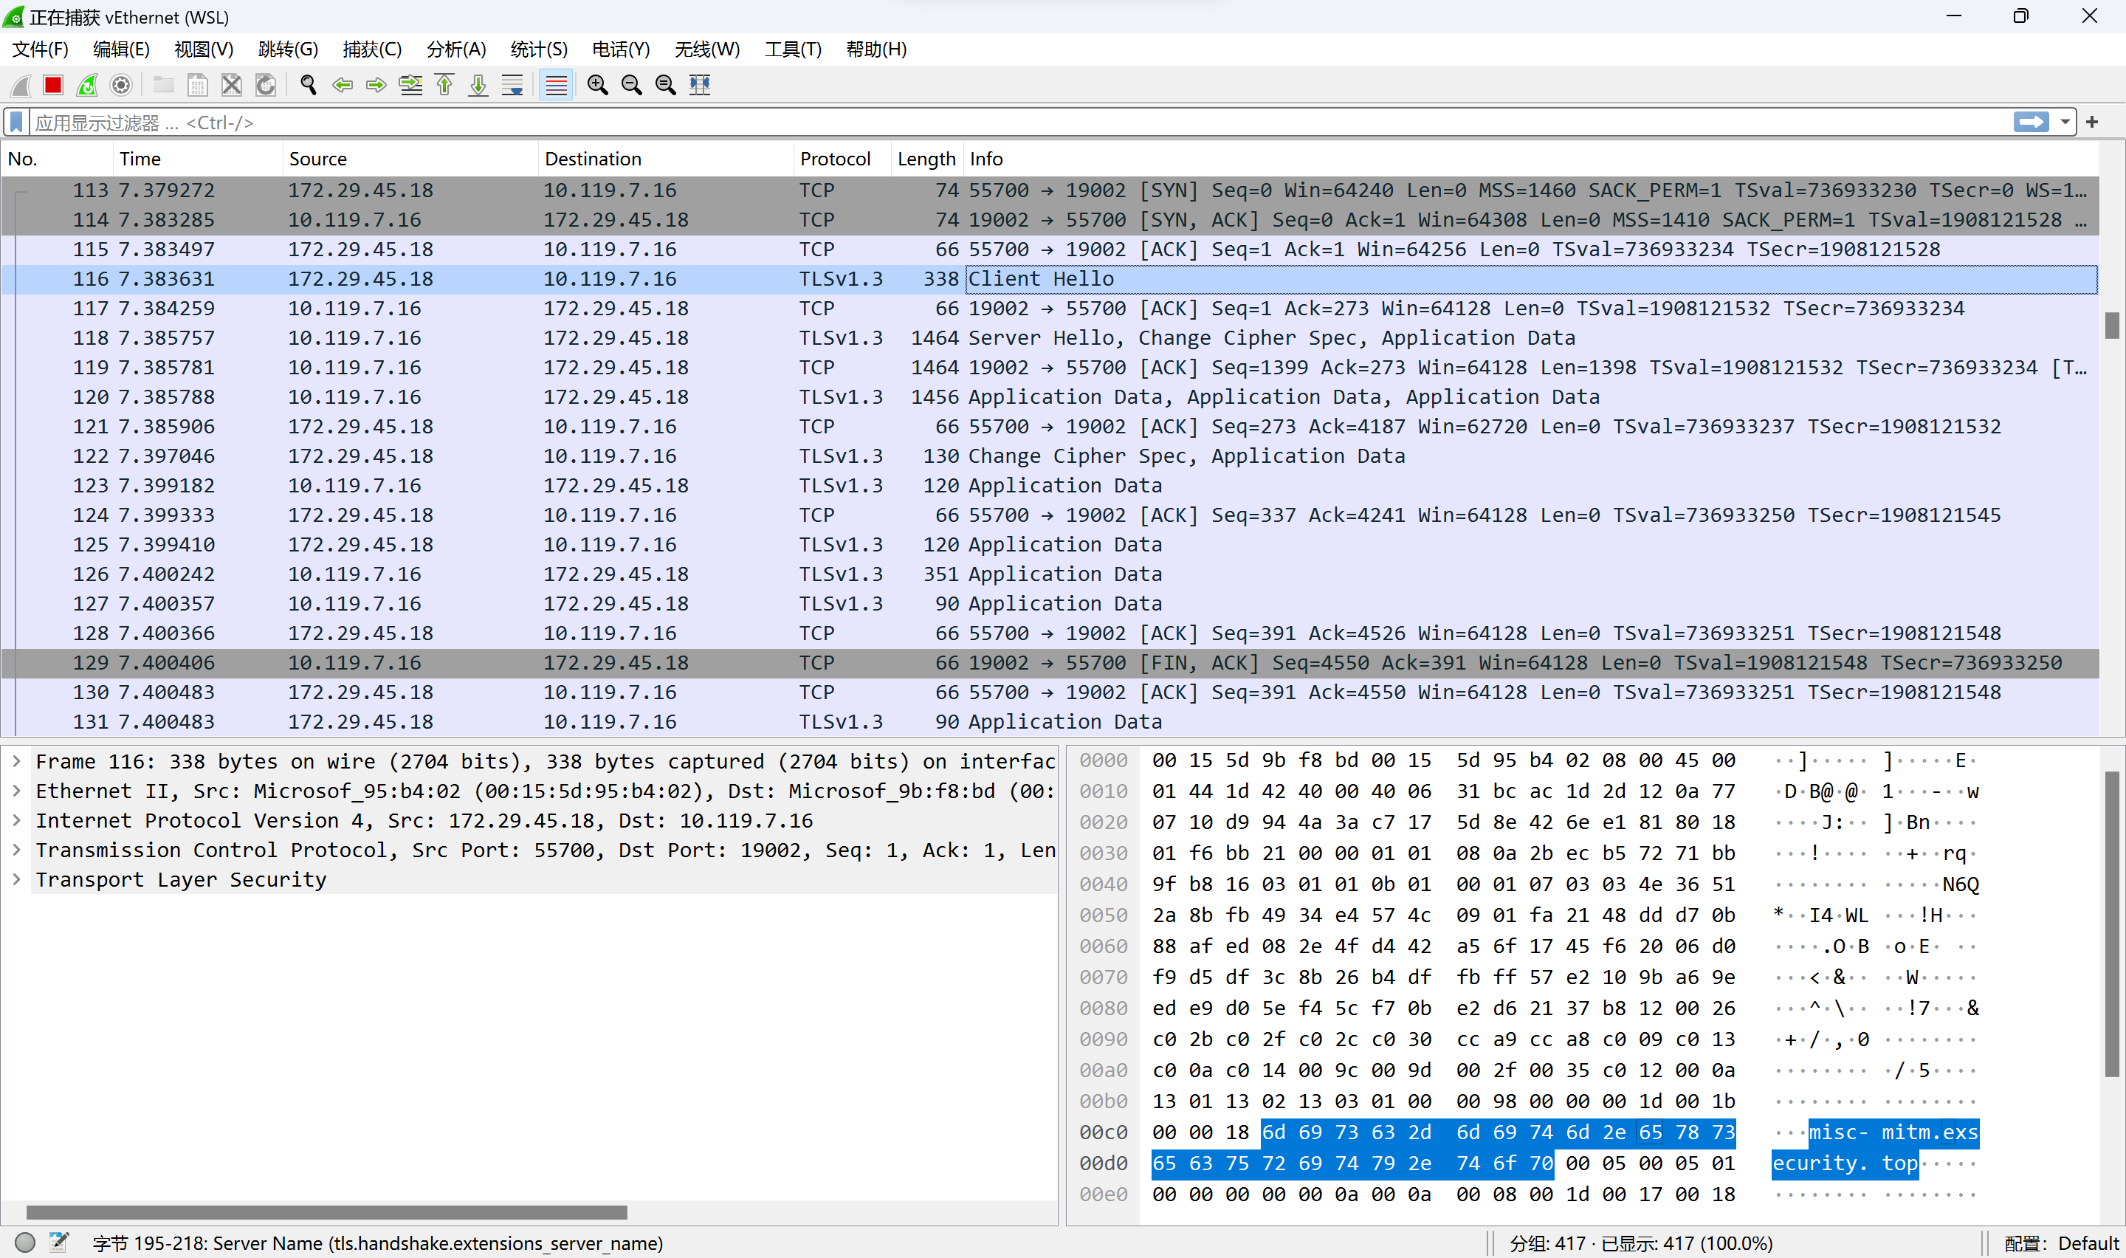2126x1258 pixels.
Task: Open capture options gear icon
Action: (x=121, y=85)
